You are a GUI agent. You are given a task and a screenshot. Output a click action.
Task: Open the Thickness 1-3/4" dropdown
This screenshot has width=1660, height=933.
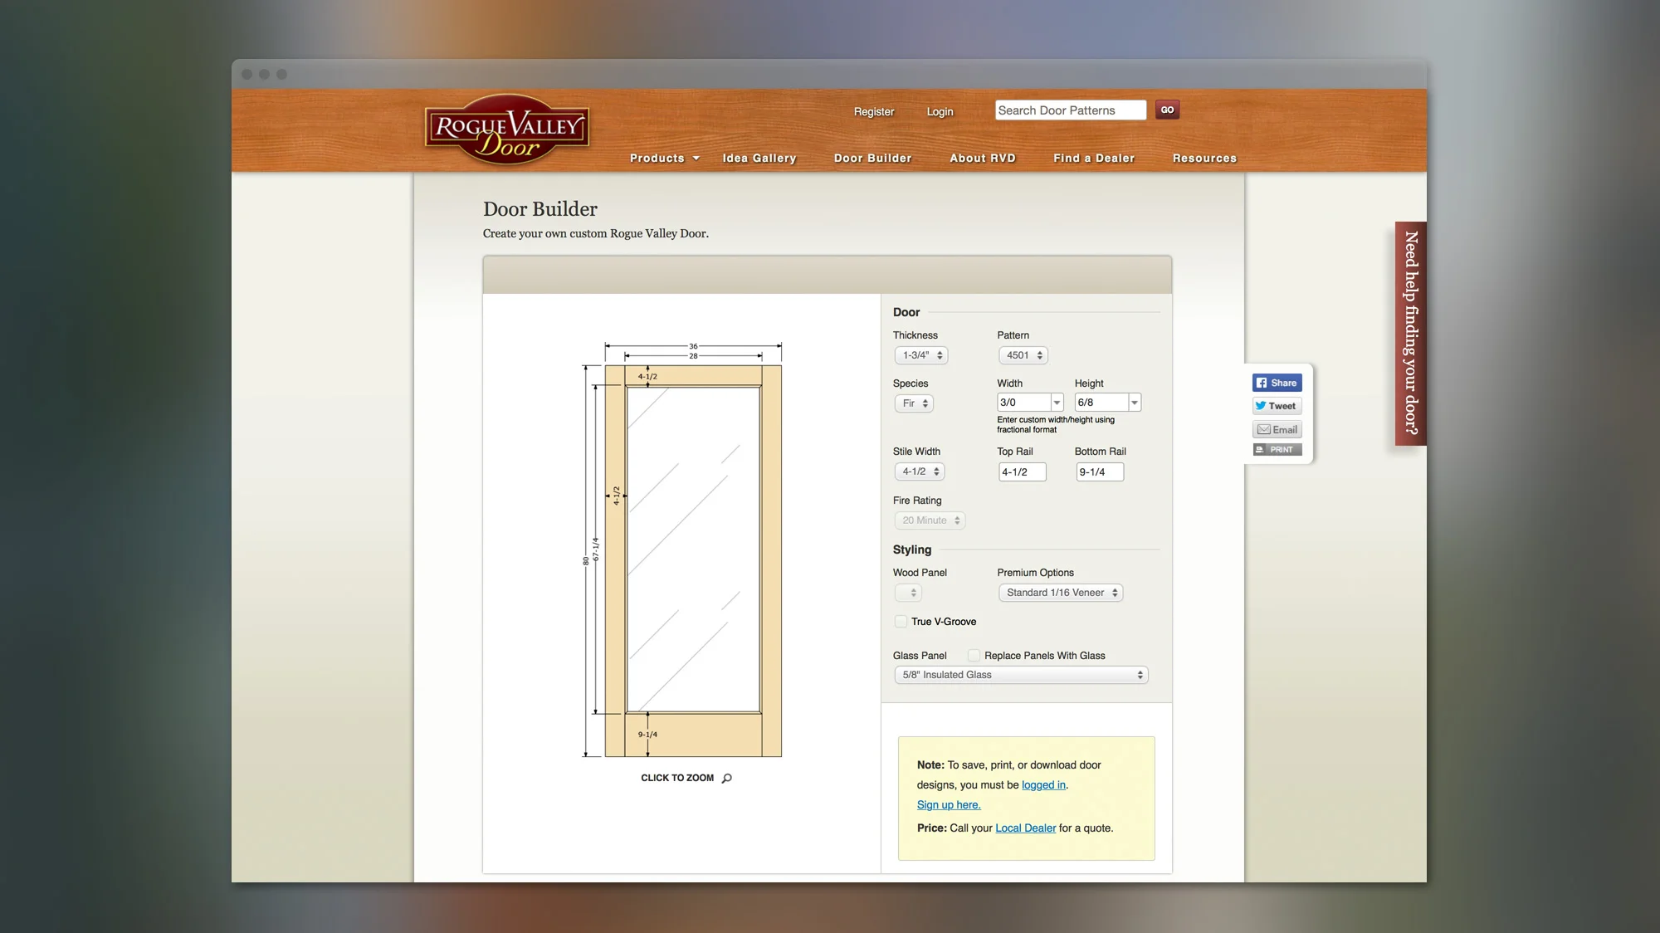(x=921, y=355)
